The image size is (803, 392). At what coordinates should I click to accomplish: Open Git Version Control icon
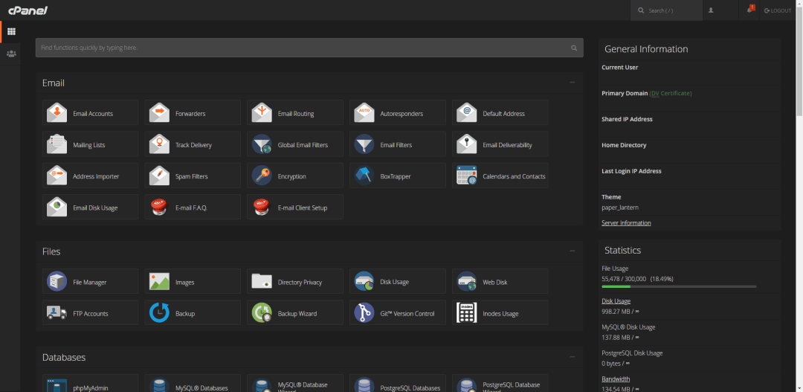(364, 313)
